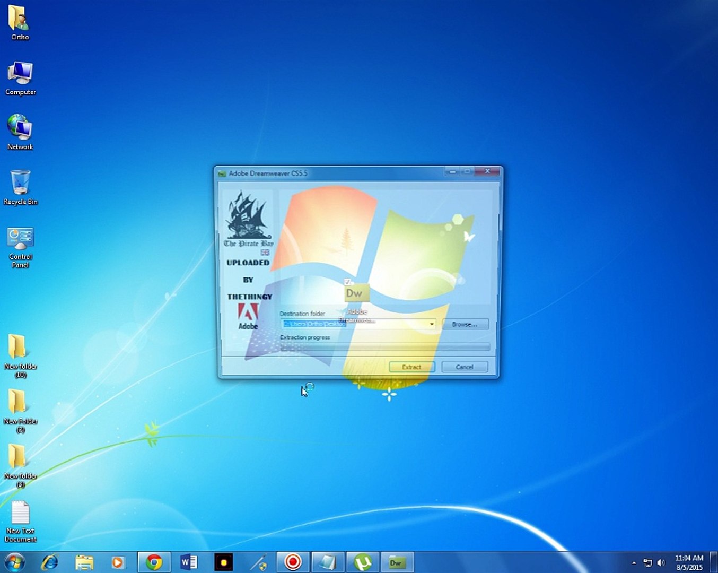The width and height of the screenshot is (718, 573).
Task: Switch to Google Chrome in the taskbar
Action: tap(154, 562)
